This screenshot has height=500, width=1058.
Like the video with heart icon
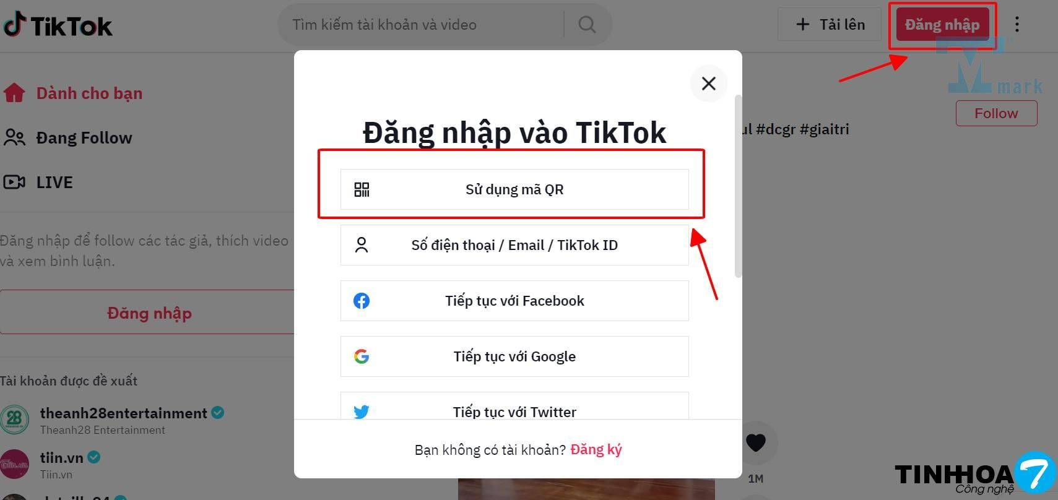[756, 442]
